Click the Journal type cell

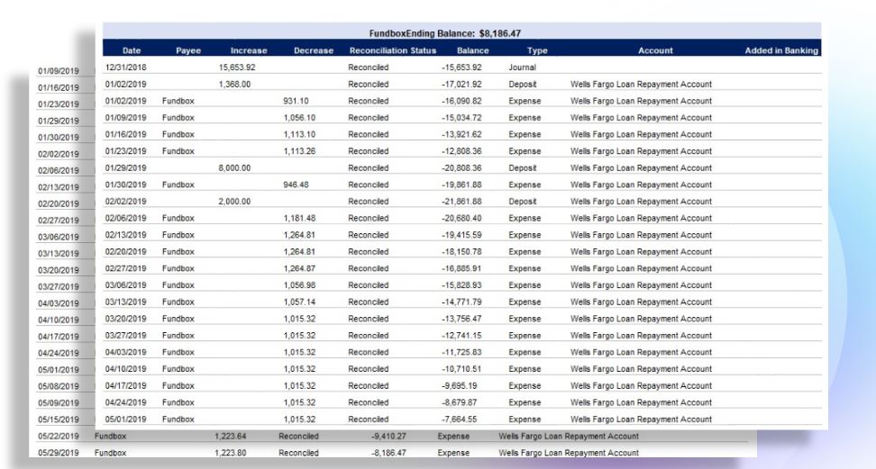click(523, 67)
